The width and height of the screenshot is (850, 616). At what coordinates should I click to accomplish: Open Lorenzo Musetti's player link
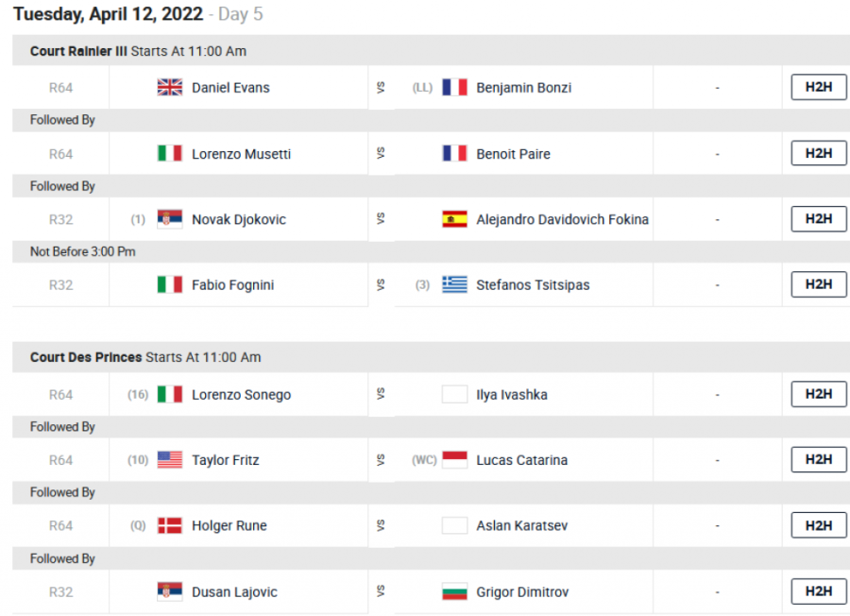point(241,154)
